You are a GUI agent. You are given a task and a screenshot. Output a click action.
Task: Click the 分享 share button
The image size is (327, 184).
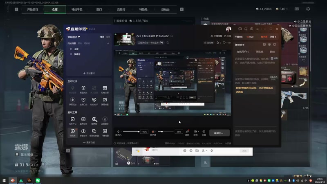coord(227,36)
